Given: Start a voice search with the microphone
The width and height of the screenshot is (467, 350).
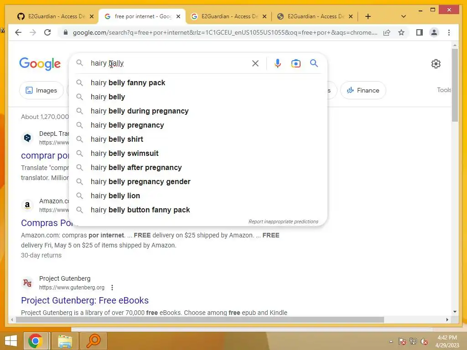Looking at the screenshot, I should point(278,63).
